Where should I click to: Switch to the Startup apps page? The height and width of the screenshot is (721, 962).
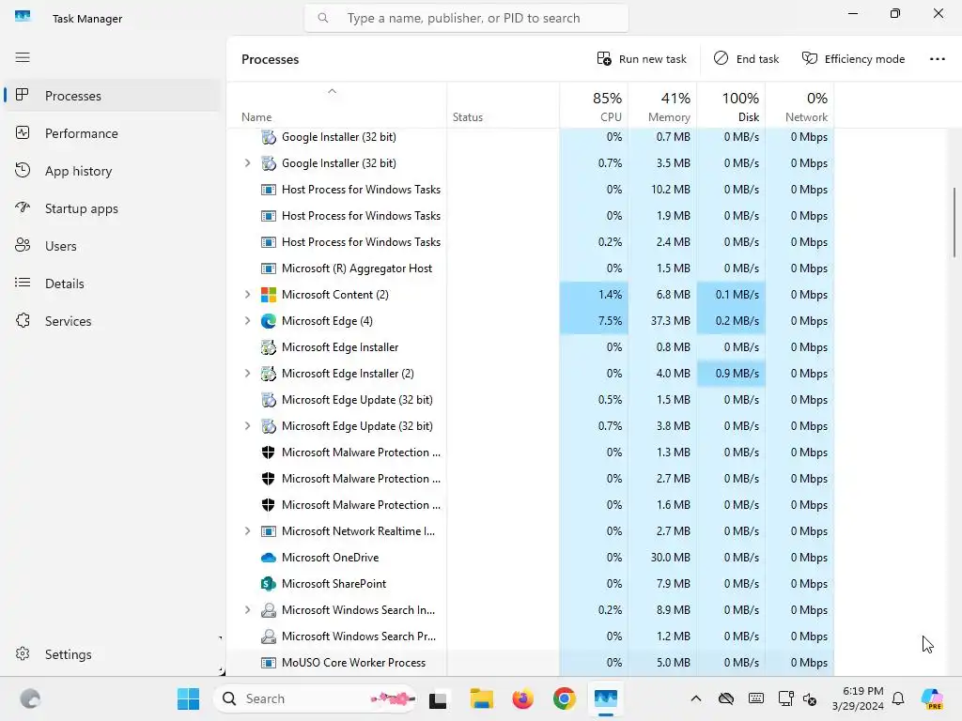[x=113, y=207]
